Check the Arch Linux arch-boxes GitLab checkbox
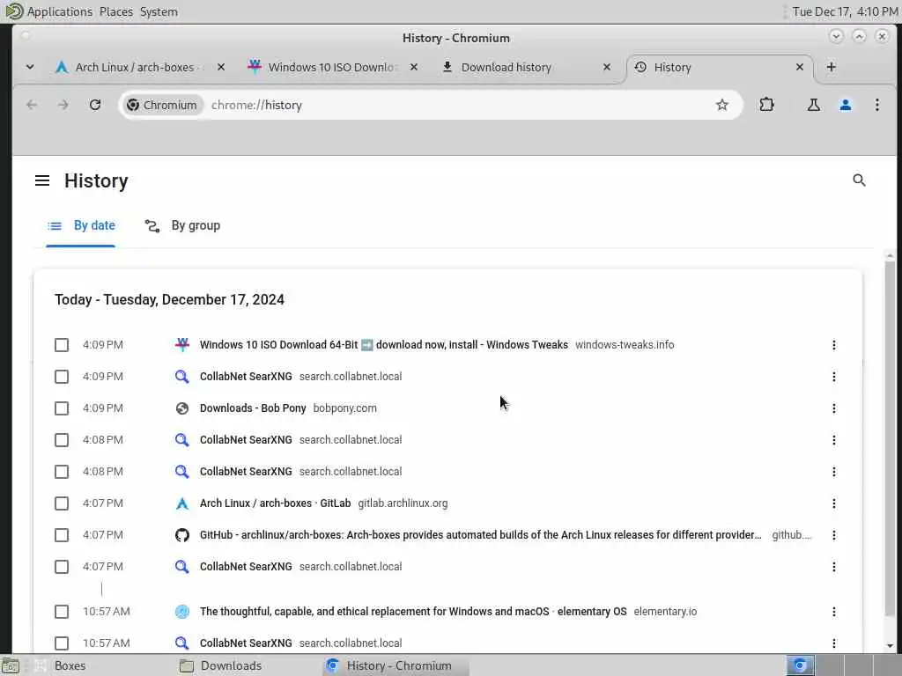Viewport: 902px width, 676px height. point(62,503)
